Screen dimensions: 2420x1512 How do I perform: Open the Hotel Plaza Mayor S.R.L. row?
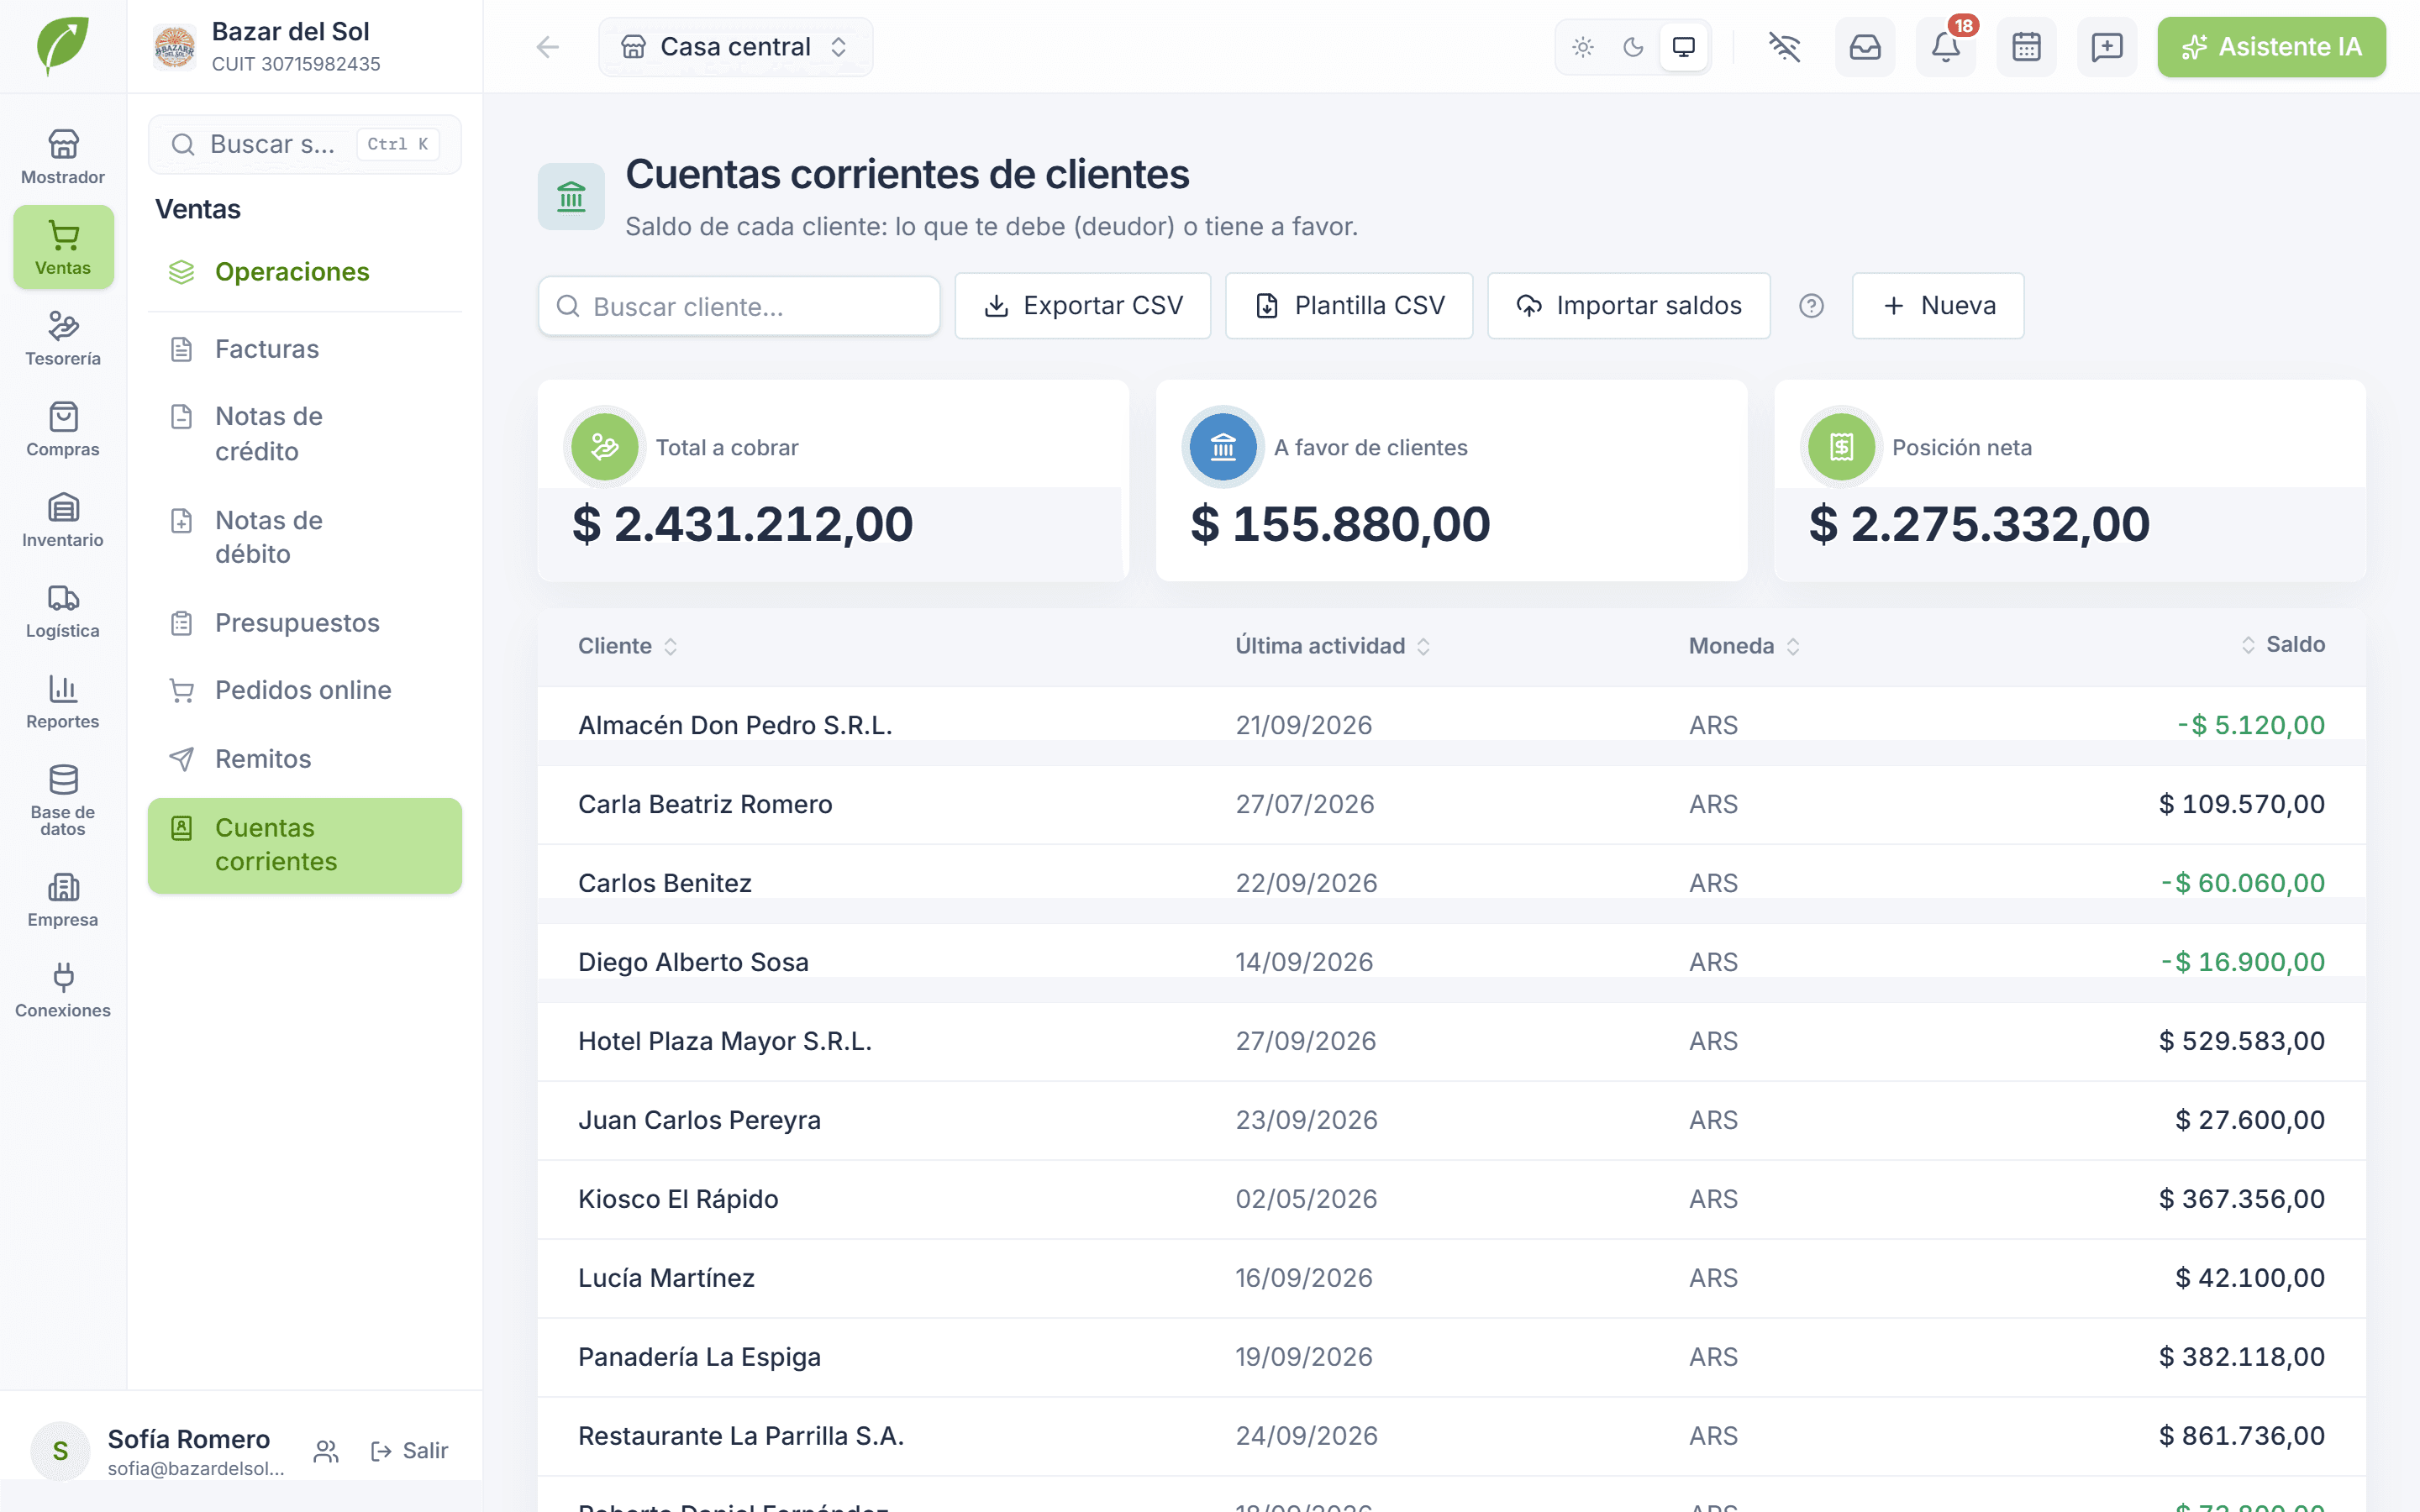(x=1451, y=1041)
